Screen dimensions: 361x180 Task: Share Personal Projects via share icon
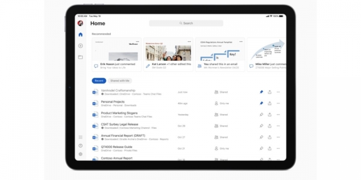click(270, 103)
